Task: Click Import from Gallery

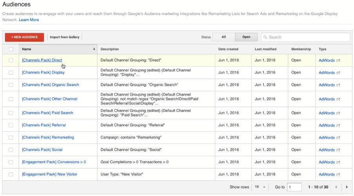Action: click(65, 37)
